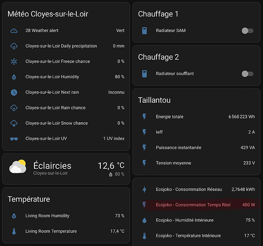Open Cloyes-sur-le-Loir Humidity details

(x=66, y=77)
